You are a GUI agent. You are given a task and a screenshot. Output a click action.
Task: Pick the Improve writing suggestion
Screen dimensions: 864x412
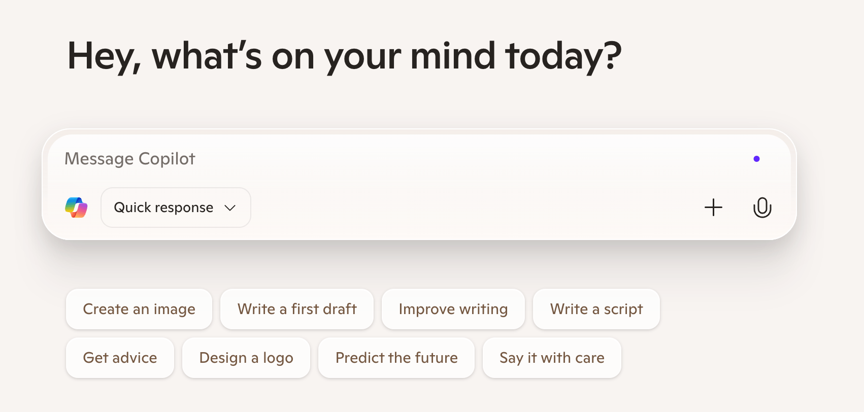(x=453, y=309)
